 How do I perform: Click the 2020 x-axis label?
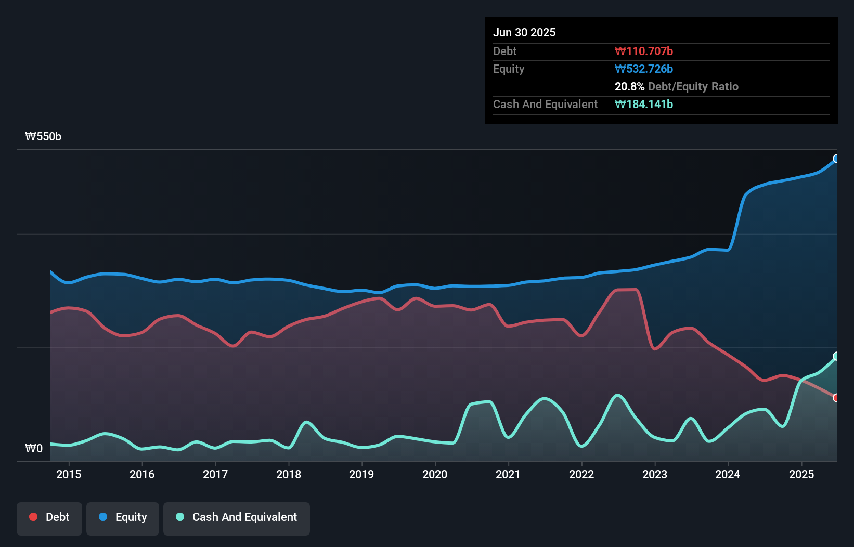point(435,474)
